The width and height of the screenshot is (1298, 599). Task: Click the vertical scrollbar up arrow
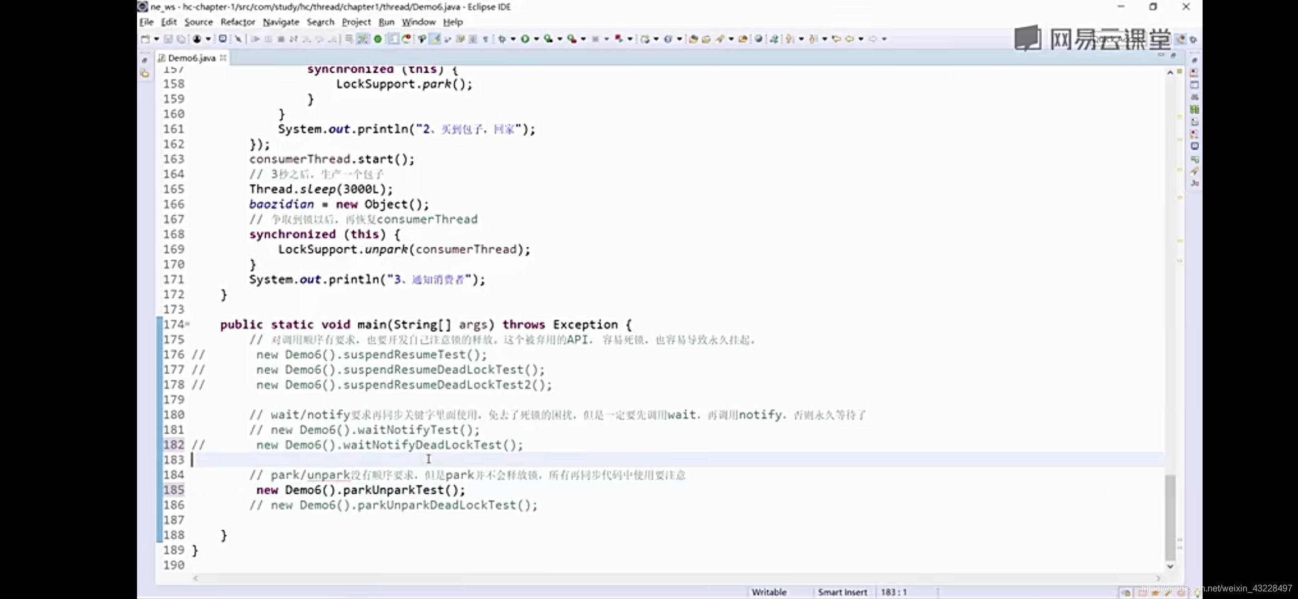pyautogui.click(x=1170, y=73)
